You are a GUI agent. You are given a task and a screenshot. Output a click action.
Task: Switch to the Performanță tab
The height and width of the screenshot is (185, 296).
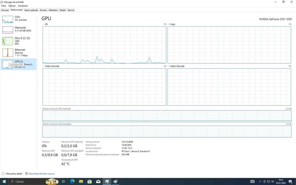(16, 10)
